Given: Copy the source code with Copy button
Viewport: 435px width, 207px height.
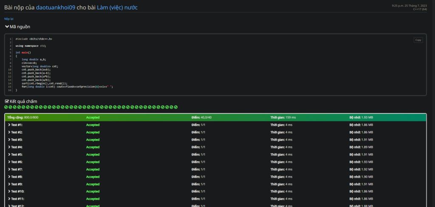Looking at the screenshot, I should 418,40.
